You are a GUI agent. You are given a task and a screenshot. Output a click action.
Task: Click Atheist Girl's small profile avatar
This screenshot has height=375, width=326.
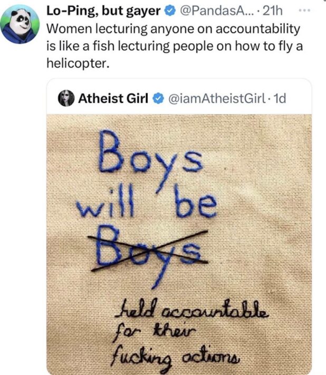65,99
